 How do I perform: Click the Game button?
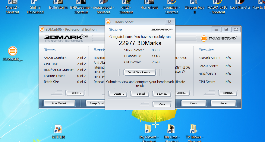(x=224, y=103)
